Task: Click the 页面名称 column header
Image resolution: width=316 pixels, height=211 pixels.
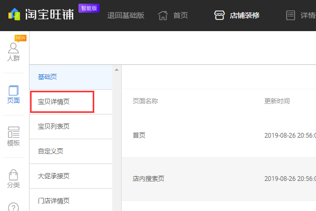Action: tap(145, 101)
